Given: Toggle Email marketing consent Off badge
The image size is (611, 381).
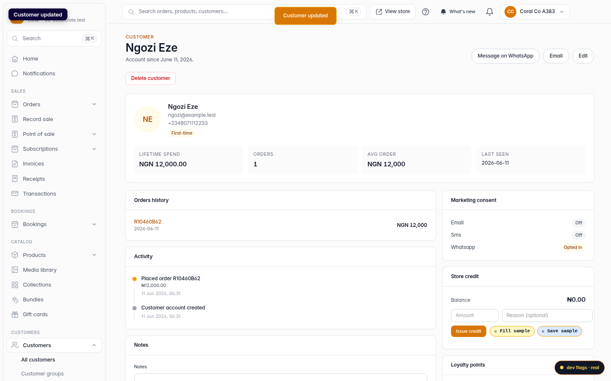Looking at the screenshot, I should point(579,223).
